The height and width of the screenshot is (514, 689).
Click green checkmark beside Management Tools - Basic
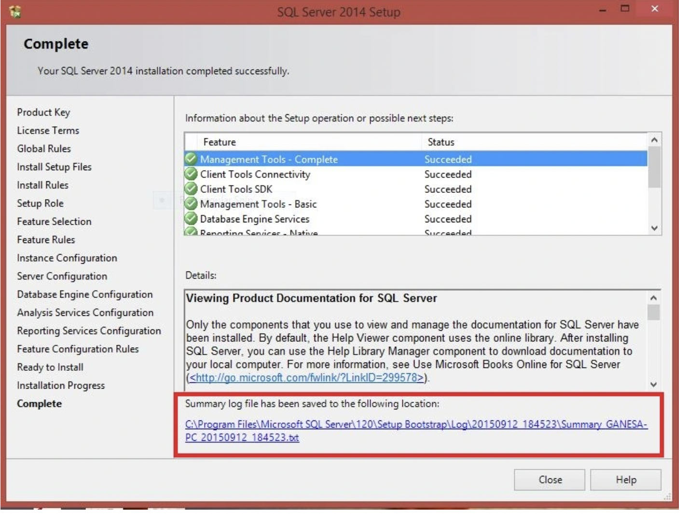[191, 203]
